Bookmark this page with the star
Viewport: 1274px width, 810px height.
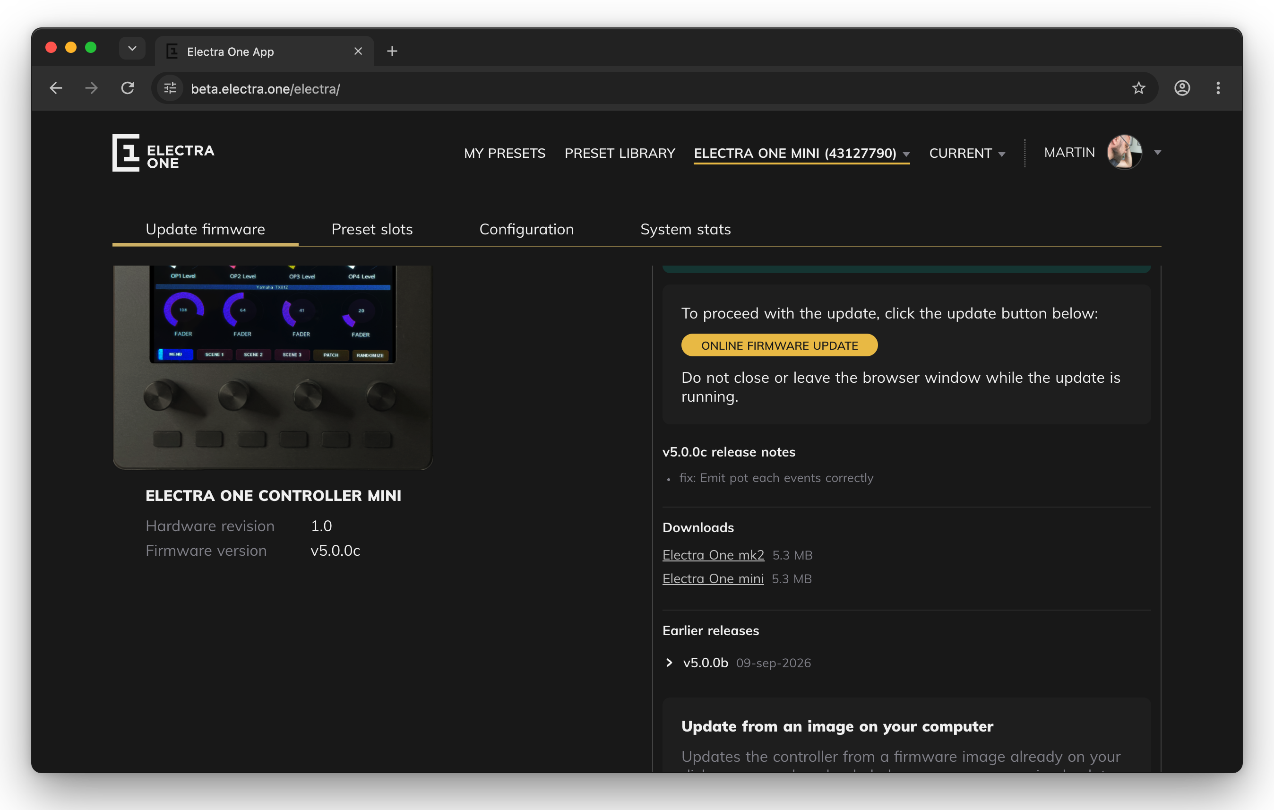pyautogui.click(x=1138, y=88)
